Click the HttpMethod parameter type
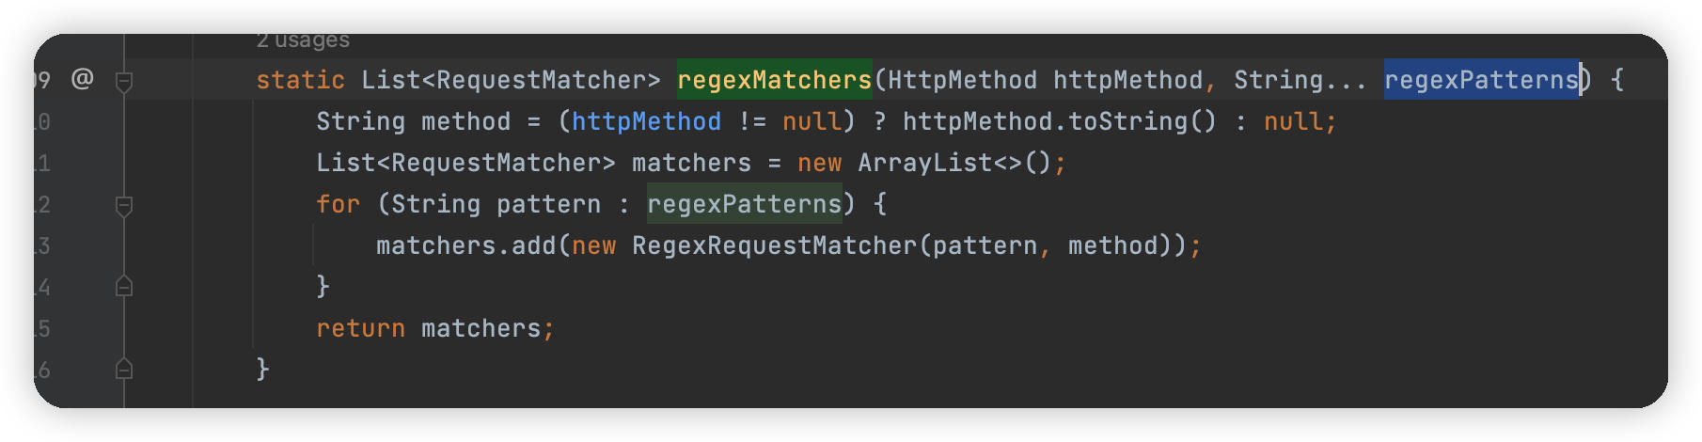Screen dimensions: 1702x442 [962, 80]
